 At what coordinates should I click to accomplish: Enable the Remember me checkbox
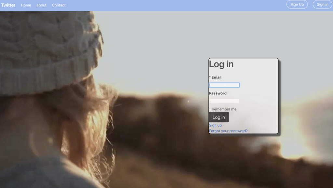210,109
